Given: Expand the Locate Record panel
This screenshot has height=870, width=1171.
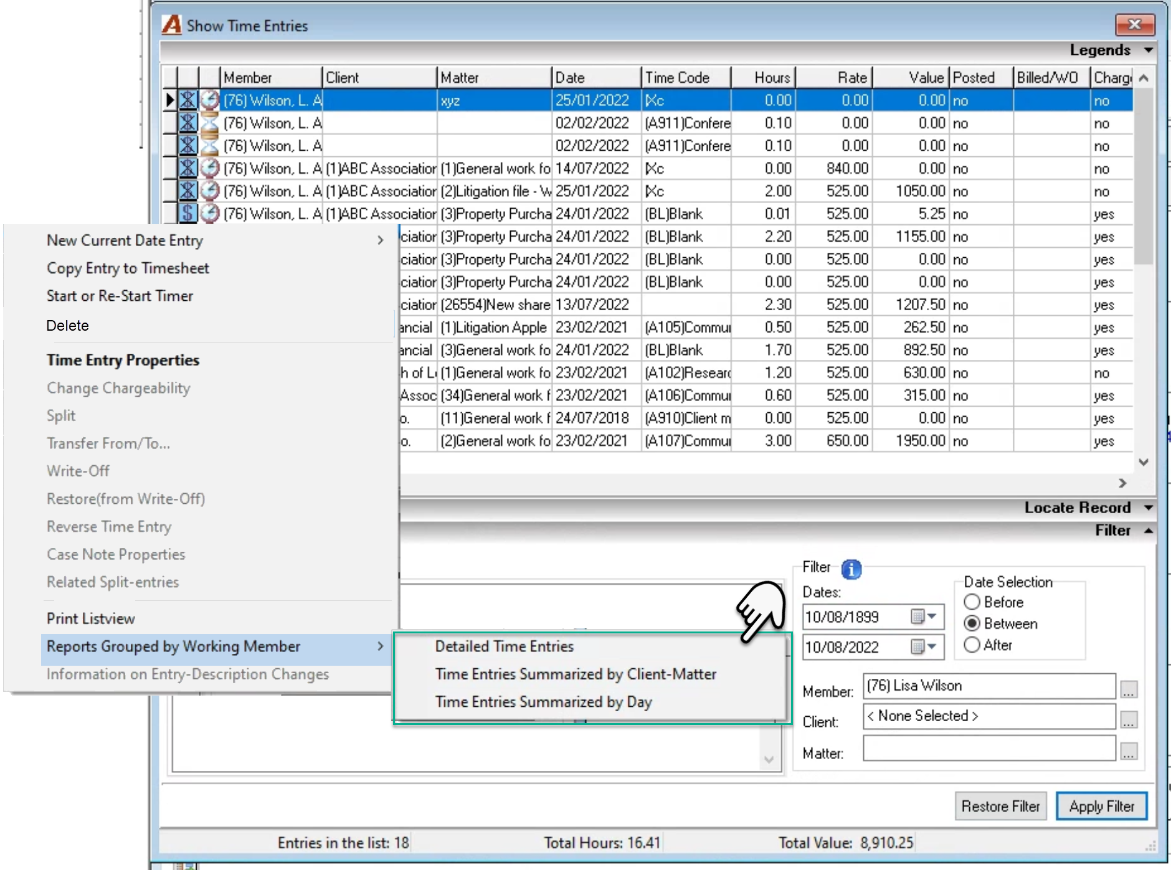Looking at the screenshot, I should click(x=1149, y=508).
